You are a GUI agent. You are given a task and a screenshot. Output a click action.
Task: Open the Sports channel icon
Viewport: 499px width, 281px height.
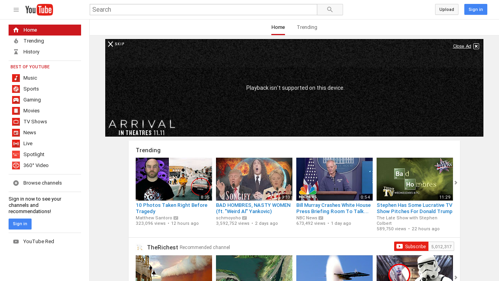[16, 89]
